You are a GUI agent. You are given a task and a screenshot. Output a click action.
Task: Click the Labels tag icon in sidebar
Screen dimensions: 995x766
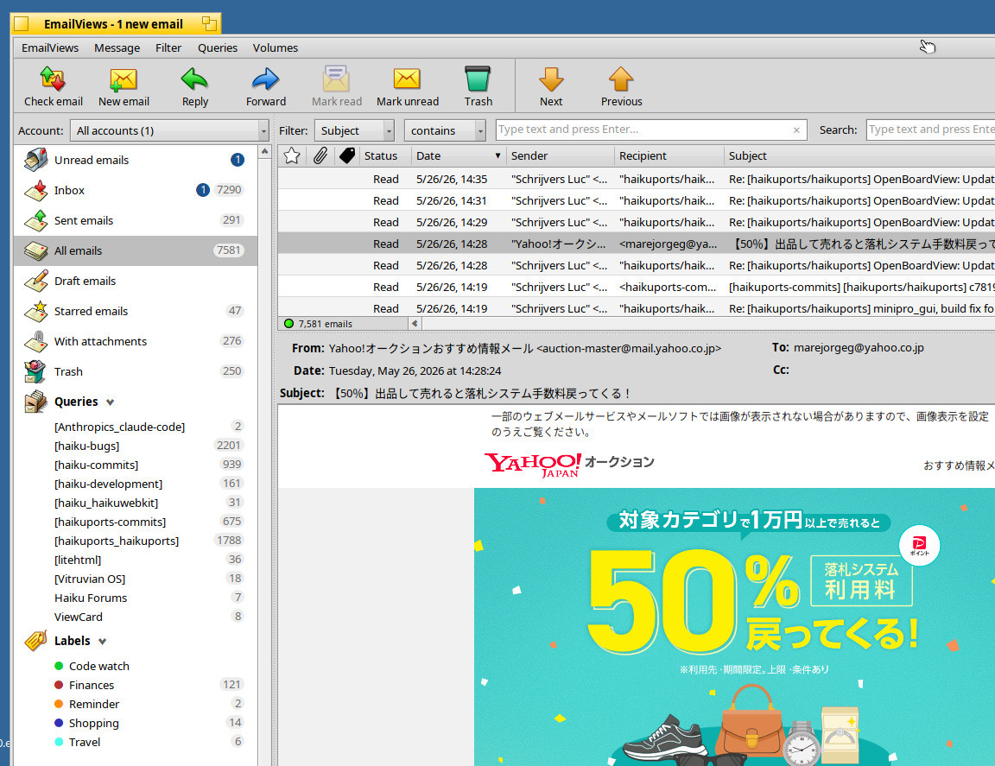click(35, 640)
